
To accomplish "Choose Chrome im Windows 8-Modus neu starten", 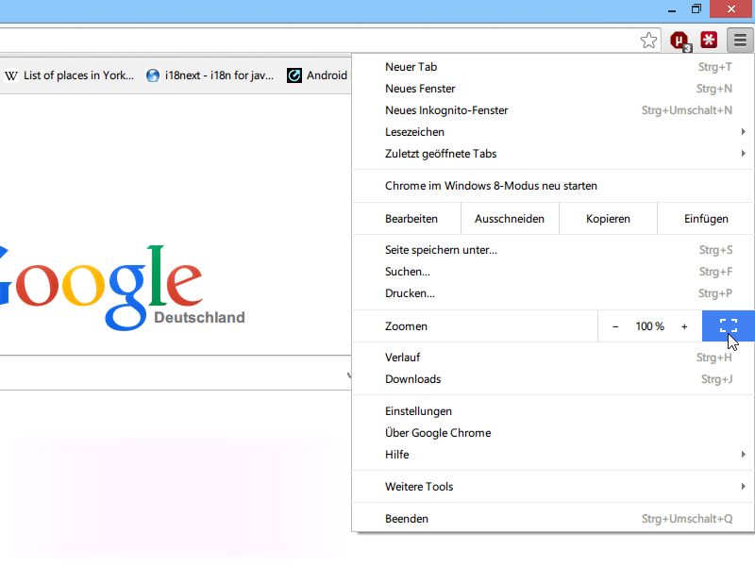I will pos(553,186).
